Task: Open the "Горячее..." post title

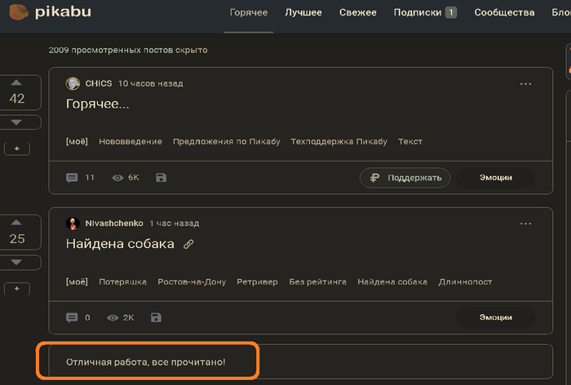Action: (97, 104)
